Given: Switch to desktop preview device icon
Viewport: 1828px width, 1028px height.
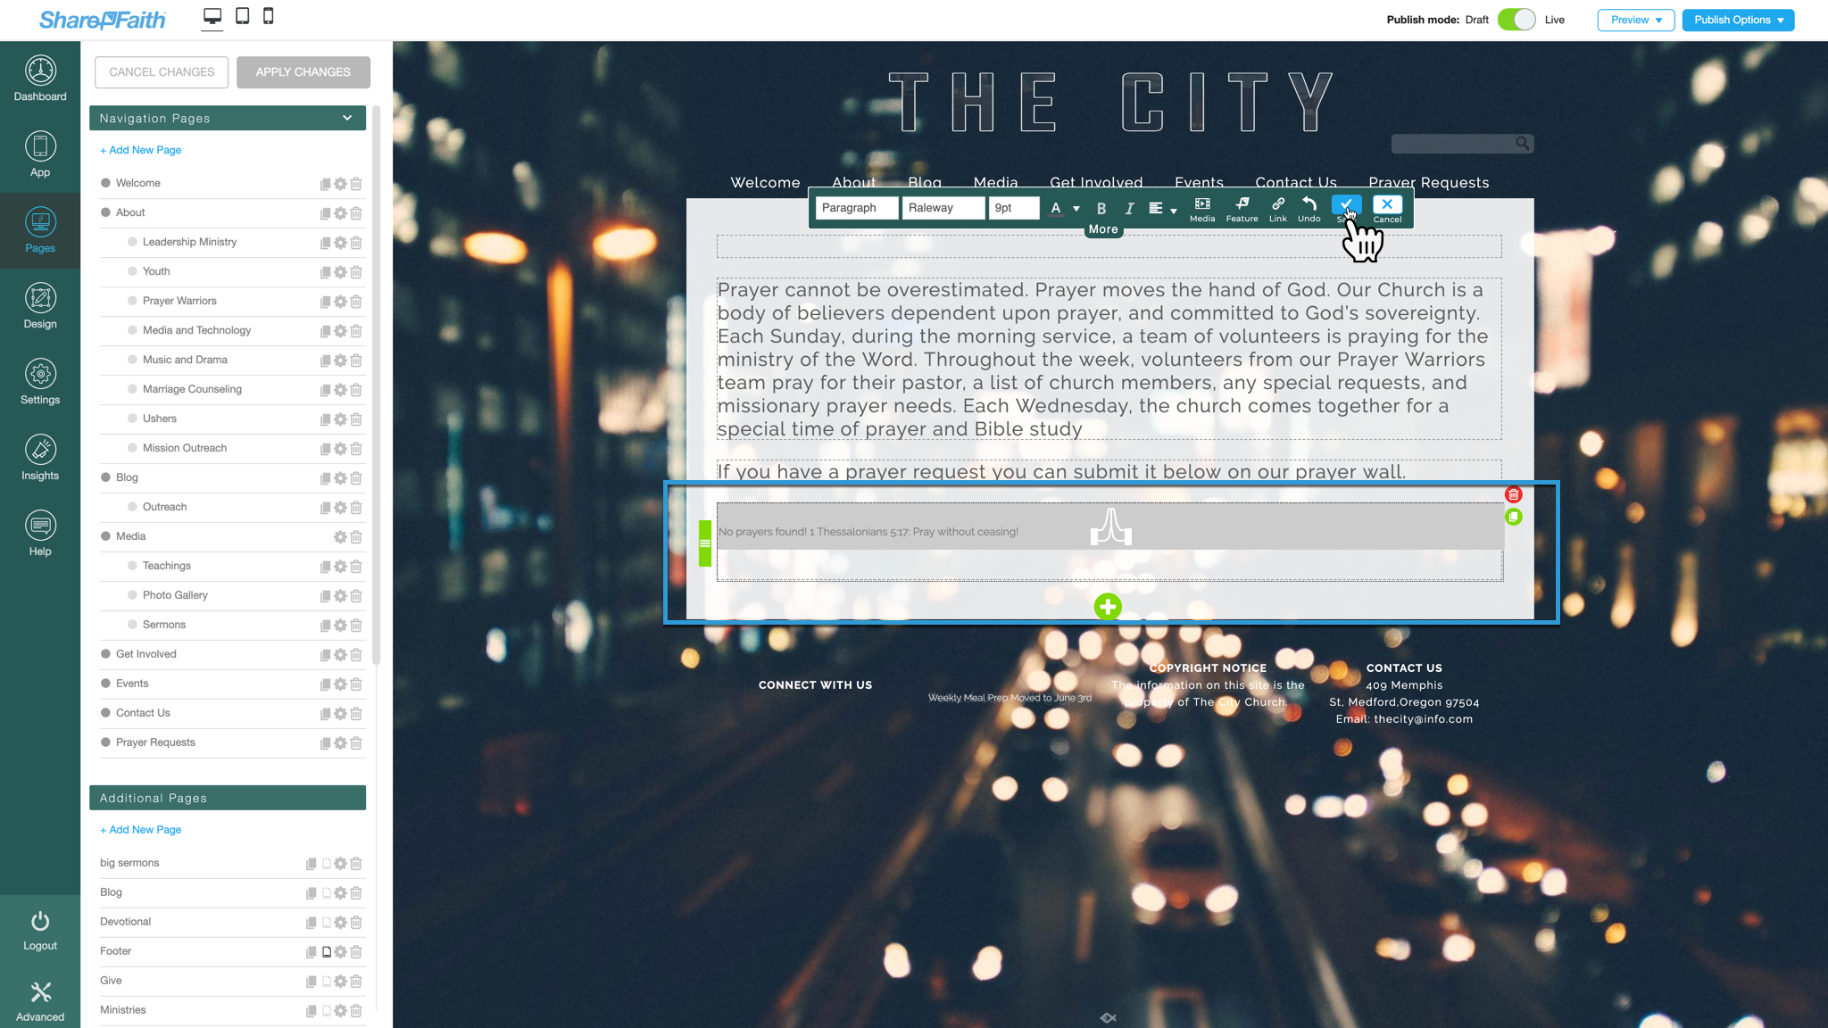Looking at the screenshot, I should coord(212,16).
